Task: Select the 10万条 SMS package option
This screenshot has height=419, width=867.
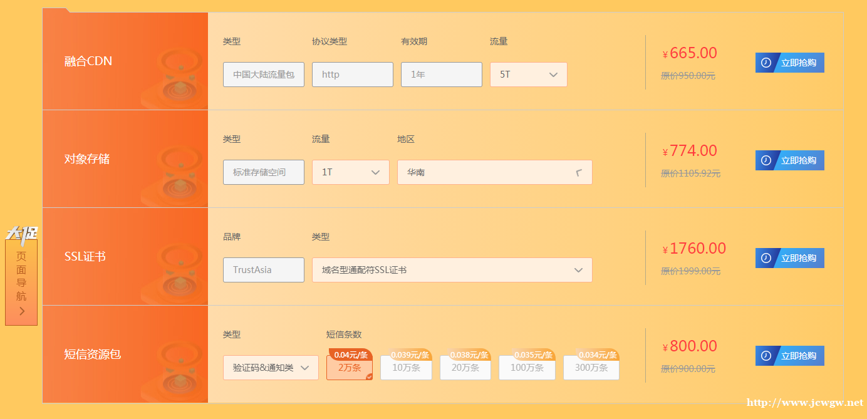Action: [x=406, y=368]
